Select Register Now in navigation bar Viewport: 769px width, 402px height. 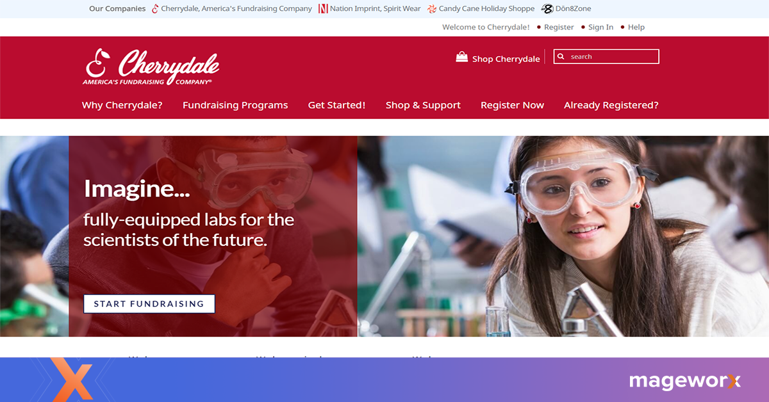512,105
